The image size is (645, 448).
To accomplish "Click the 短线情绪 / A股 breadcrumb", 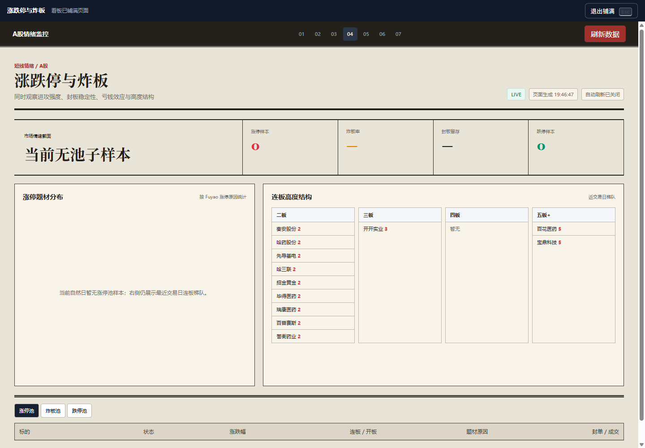I will coord(31,66).
